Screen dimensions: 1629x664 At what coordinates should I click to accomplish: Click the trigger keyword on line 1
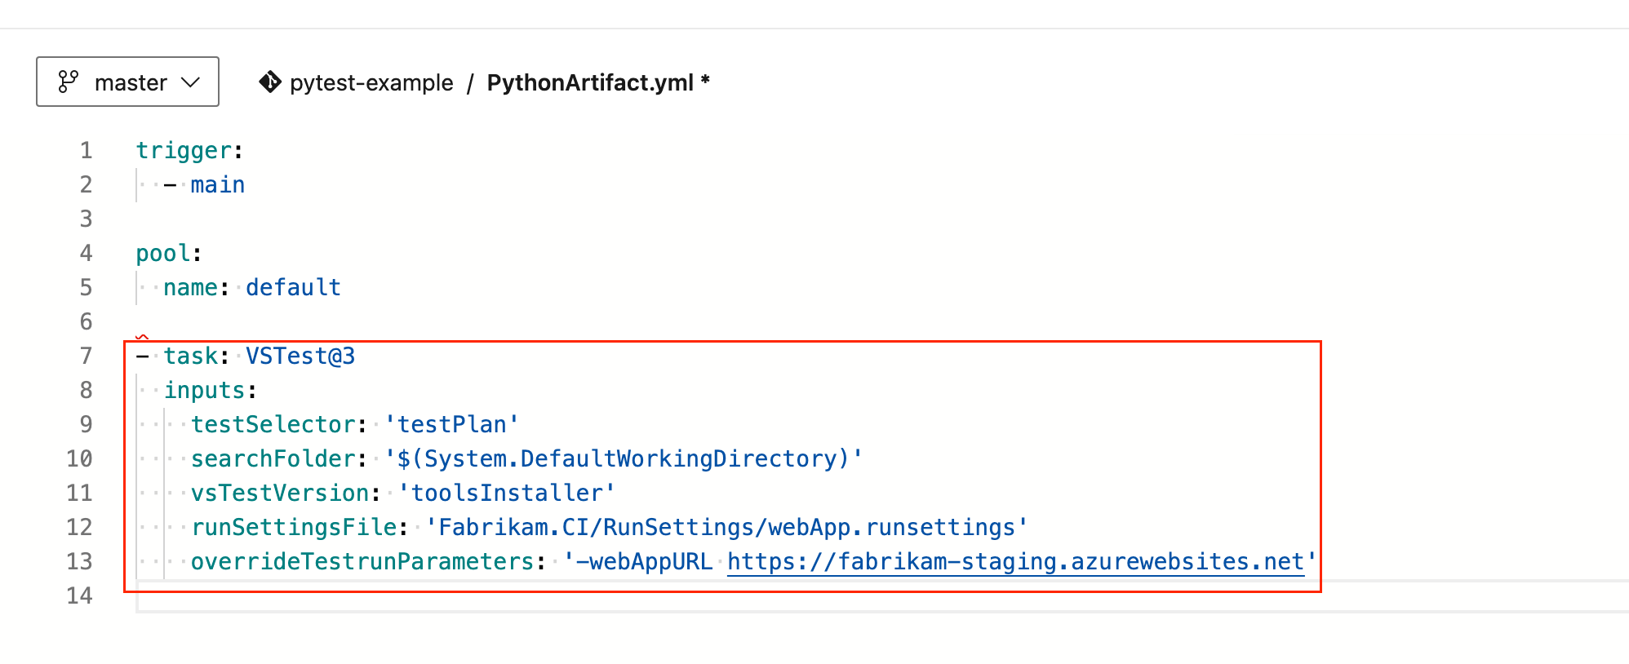click(x=184, y=150)
